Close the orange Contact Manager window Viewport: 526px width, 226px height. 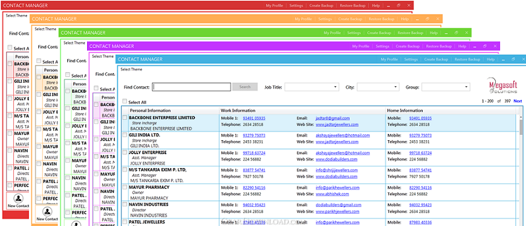click(x=437, y=19)
